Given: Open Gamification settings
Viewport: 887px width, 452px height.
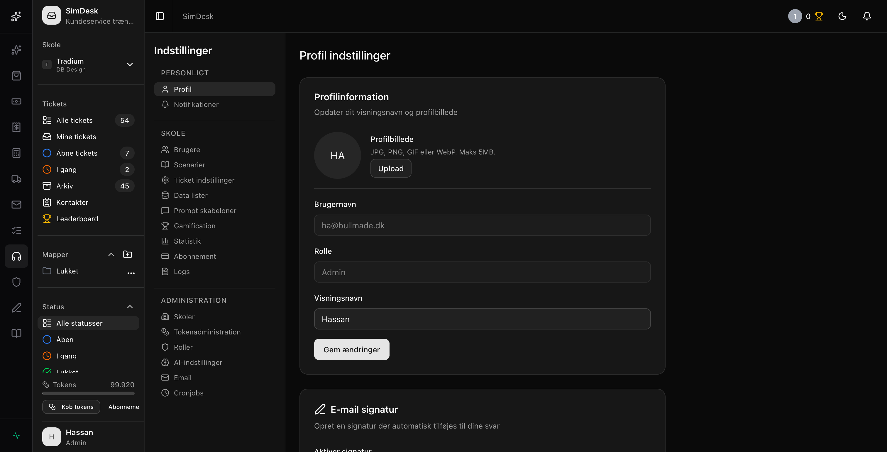Looking at the screenshot, I should [x=214, y=226].
